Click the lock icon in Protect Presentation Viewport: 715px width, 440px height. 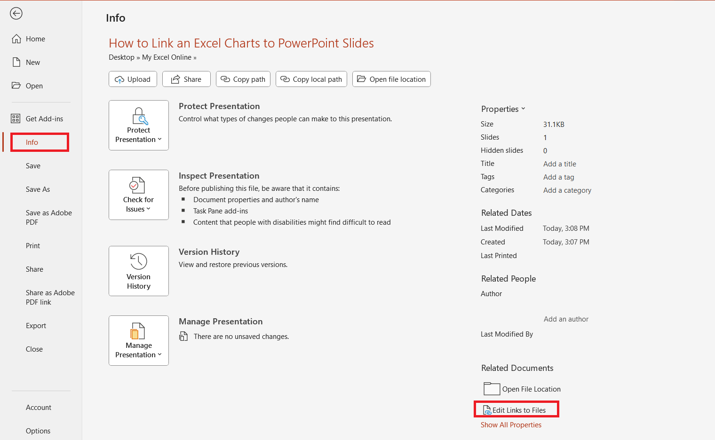(x=140, y=116)
